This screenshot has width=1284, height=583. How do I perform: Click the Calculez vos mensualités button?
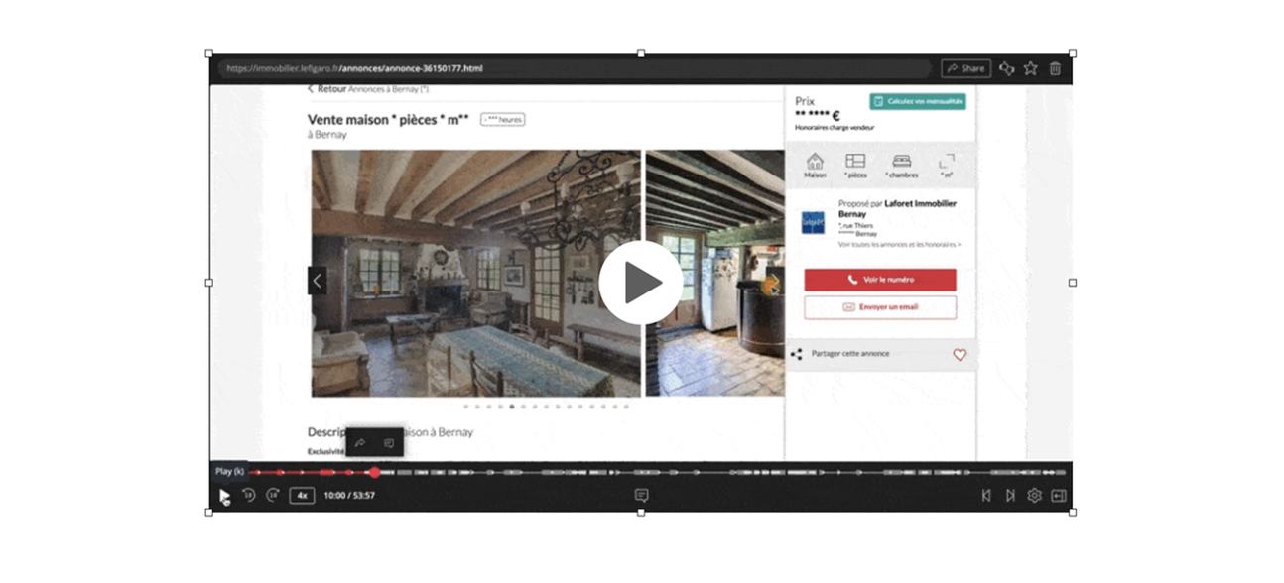click(x=918, y=101)
